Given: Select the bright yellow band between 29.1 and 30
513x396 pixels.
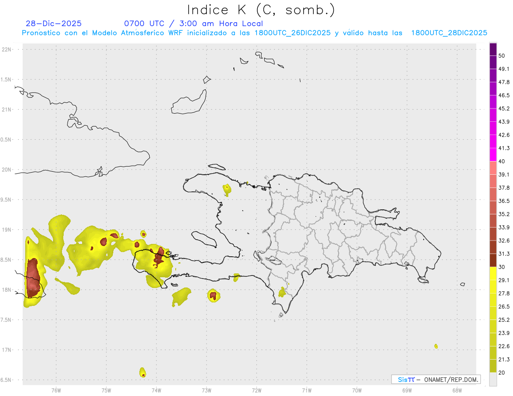Looking at the screenshot, I should tap(493, 273).
